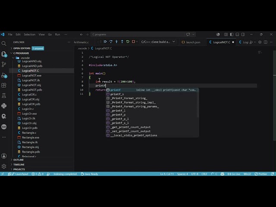This screenshot has width=276, height=207.
Task: Open the Python icon in activity bar
Action: click(x=4, y=106)
